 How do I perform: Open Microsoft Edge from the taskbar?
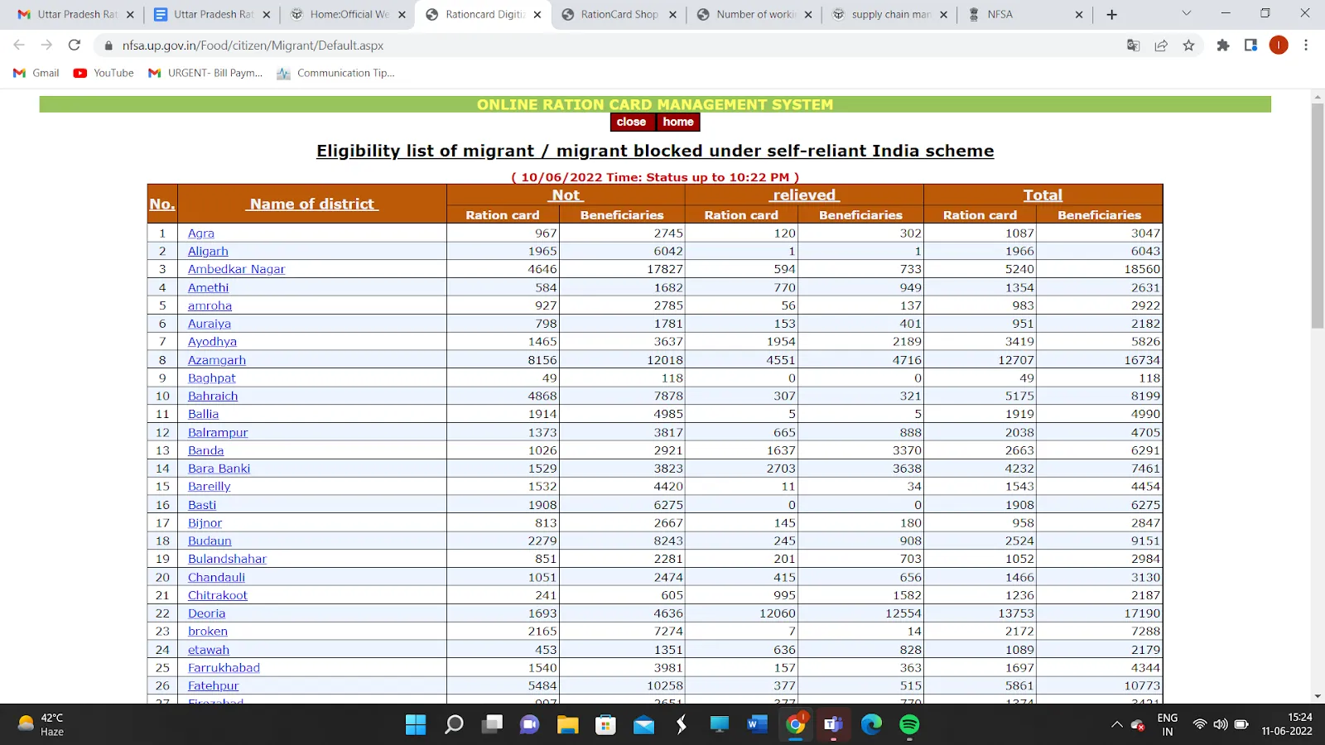[871, 724]
